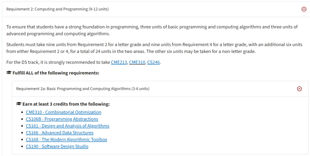Click the Earn at least 3 credits heading
Image resolution: width=310 pixels, height=156 pixels.
point(66,104)
